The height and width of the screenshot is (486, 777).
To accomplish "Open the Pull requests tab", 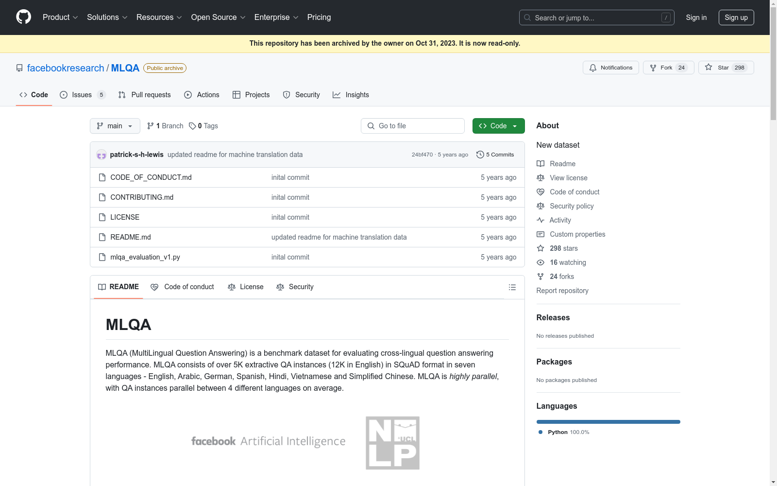I will (144, 95).
